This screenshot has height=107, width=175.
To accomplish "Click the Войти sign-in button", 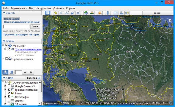I will tap(157, 13).
